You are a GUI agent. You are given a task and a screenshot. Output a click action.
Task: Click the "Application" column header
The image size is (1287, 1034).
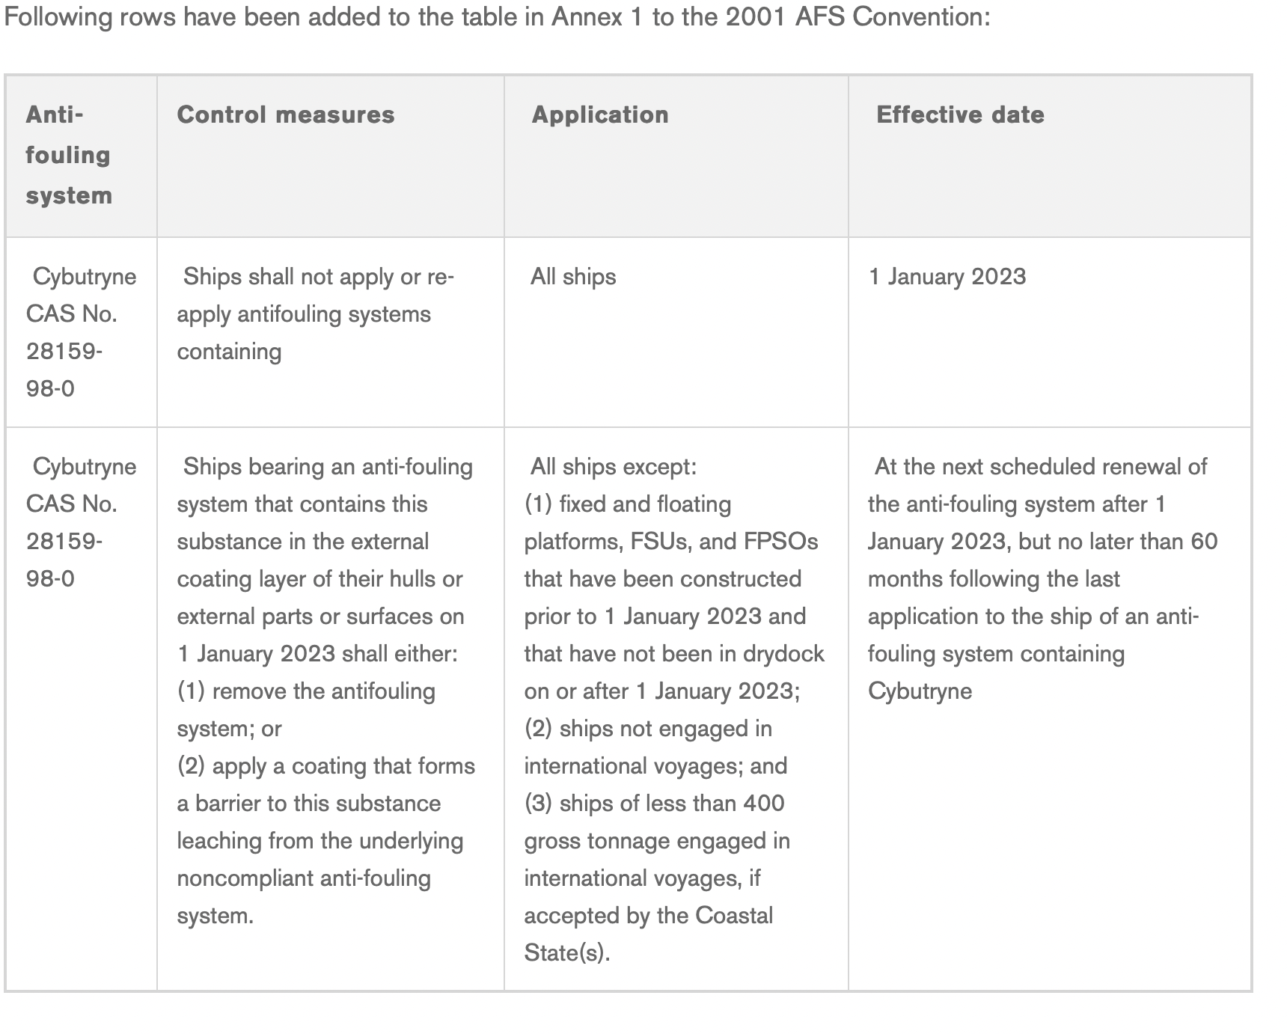(600, 114)
